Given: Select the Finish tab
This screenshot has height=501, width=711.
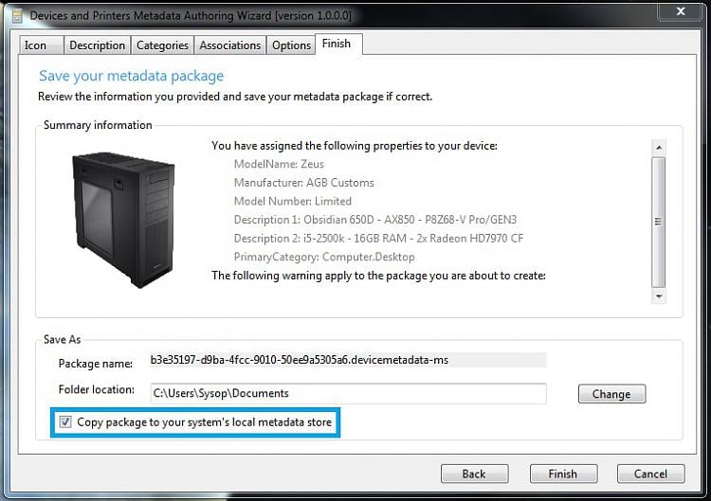Looking at the screenshot, I should pos(338,44).
